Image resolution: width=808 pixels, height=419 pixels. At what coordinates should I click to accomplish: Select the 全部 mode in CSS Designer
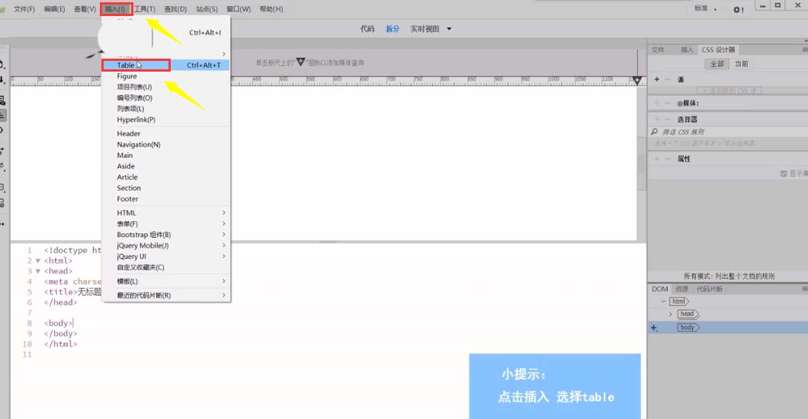pyautogui.click(x=717, y=64)
